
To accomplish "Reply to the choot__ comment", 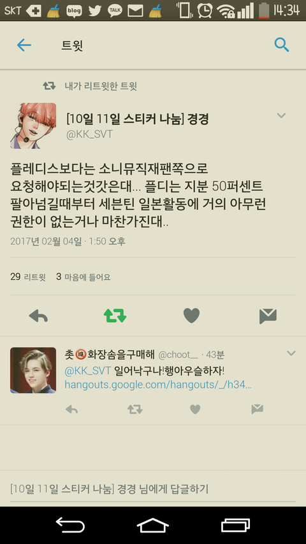I will (71, 409).
